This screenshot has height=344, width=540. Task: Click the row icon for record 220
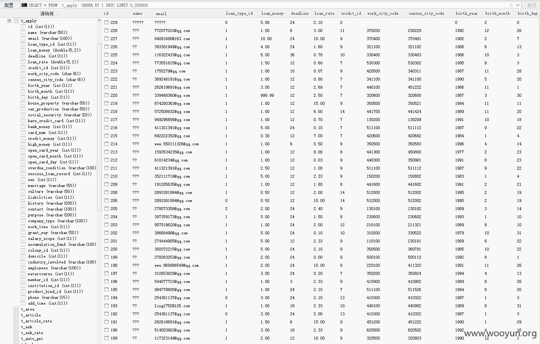pos(106,95)
